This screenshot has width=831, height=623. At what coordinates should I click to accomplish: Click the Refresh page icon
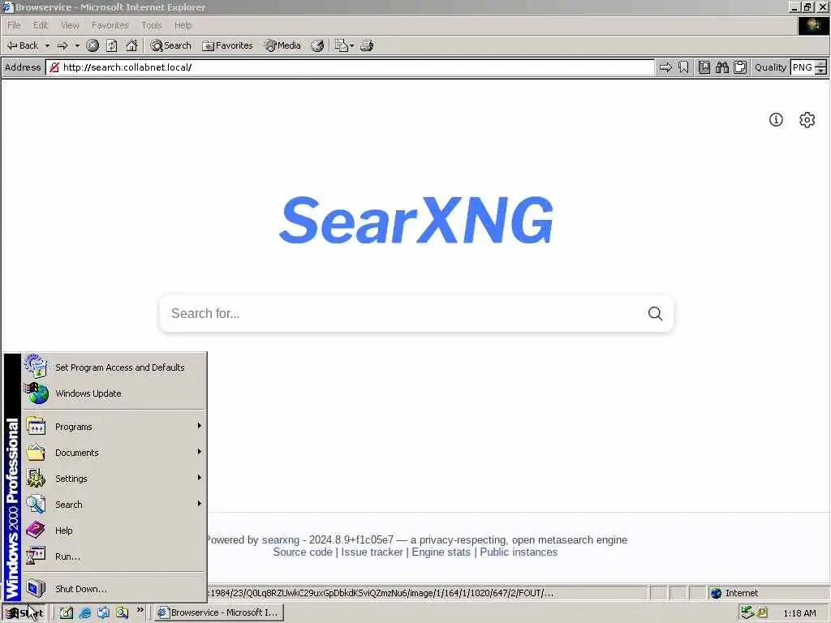[x=111, y=45]
